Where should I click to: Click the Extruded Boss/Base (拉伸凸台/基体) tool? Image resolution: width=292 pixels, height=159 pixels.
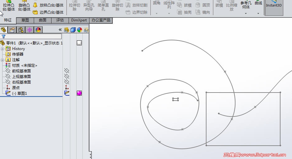click(9, 6)
